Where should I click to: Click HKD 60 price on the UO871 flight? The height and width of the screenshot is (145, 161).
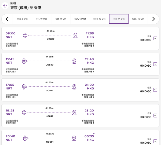click(145, 91)
